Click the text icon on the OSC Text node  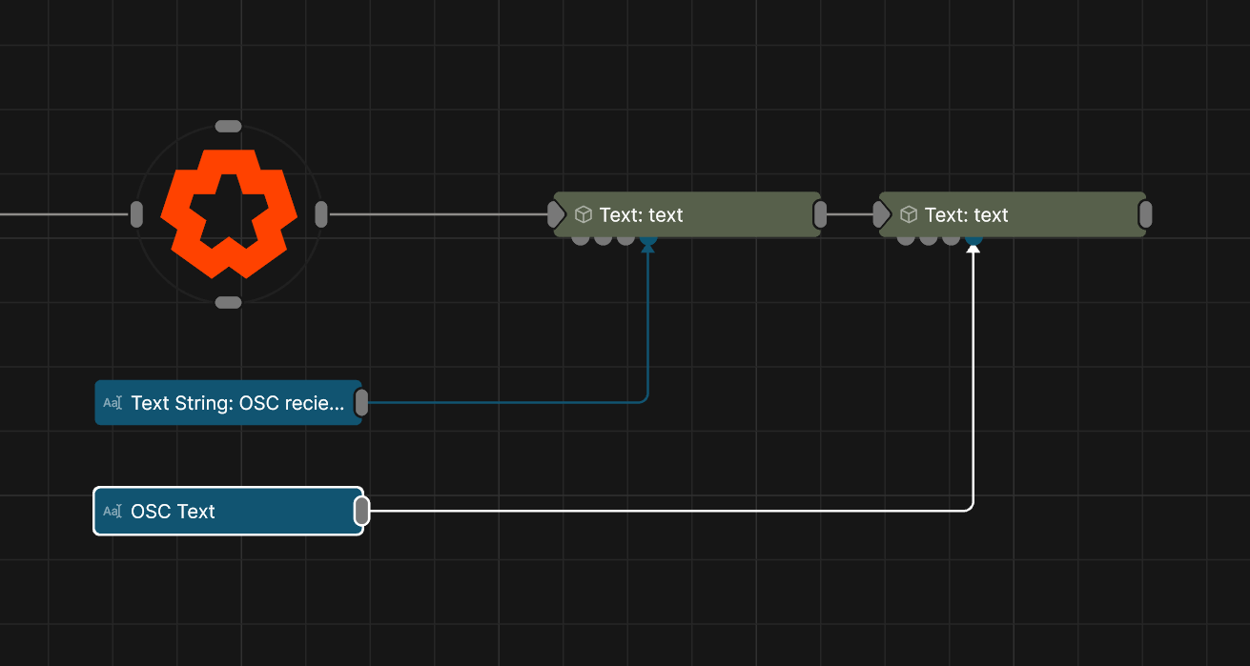(x=113, y=512)
